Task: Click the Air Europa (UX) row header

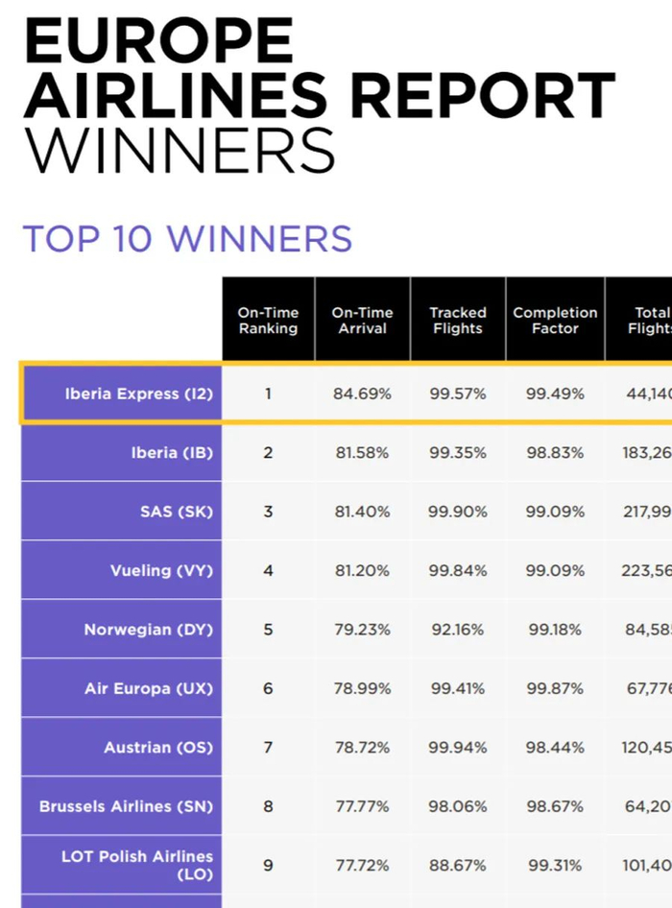Action: click(149, 688)
